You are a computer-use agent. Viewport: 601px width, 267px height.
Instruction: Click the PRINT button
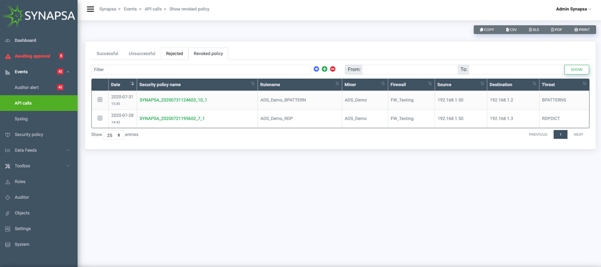pos(582,29)
